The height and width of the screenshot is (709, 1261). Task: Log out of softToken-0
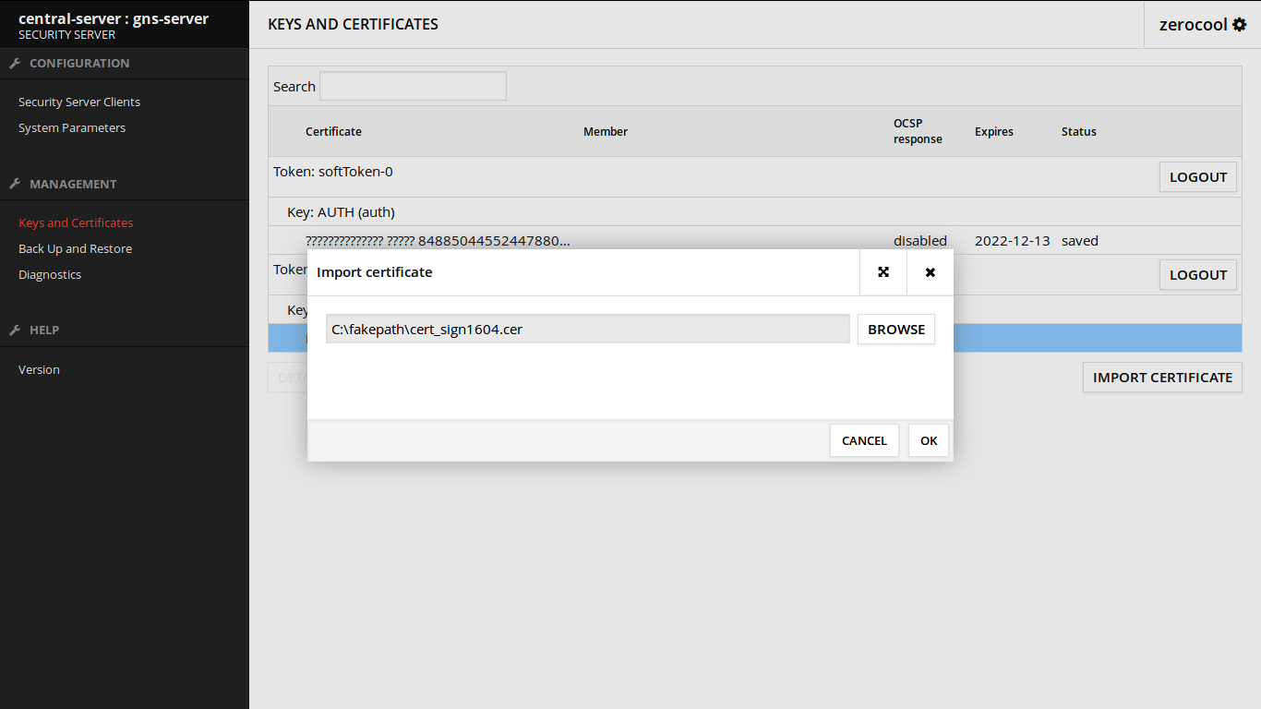tap(1197, 177)
